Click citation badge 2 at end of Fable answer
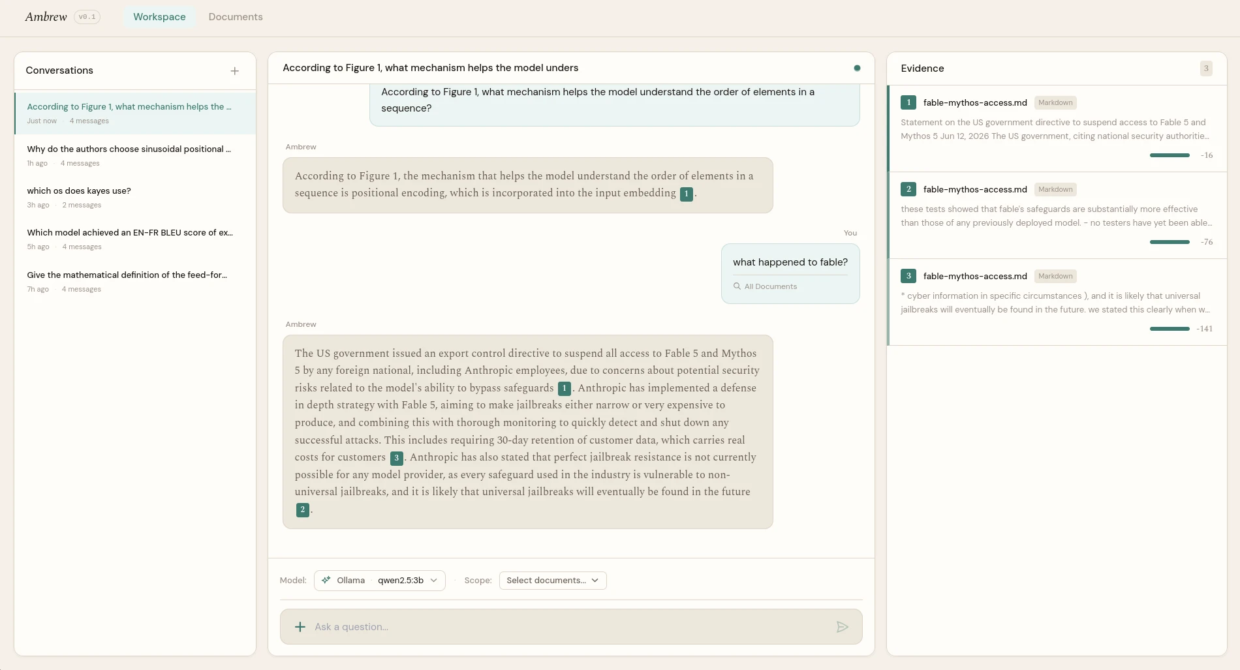 [x=302, y=510]
